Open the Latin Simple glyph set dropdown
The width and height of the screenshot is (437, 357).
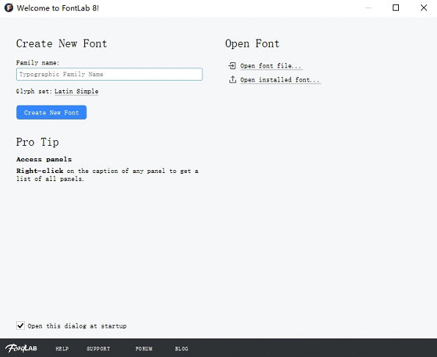pos(76,92)
